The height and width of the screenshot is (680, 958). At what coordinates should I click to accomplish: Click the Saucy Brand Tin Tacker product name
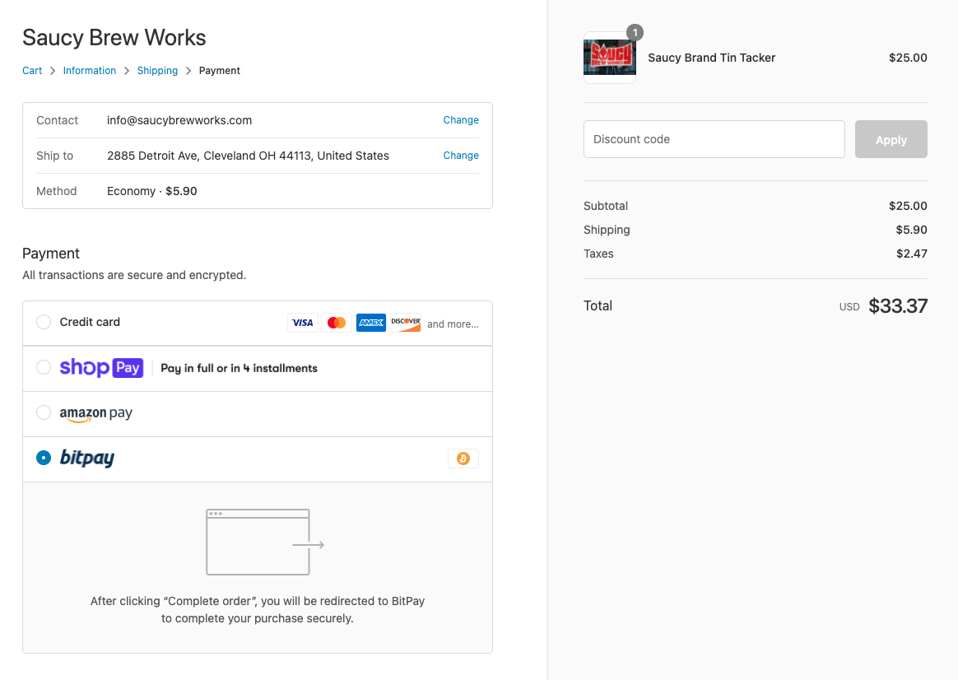(711, 58)
